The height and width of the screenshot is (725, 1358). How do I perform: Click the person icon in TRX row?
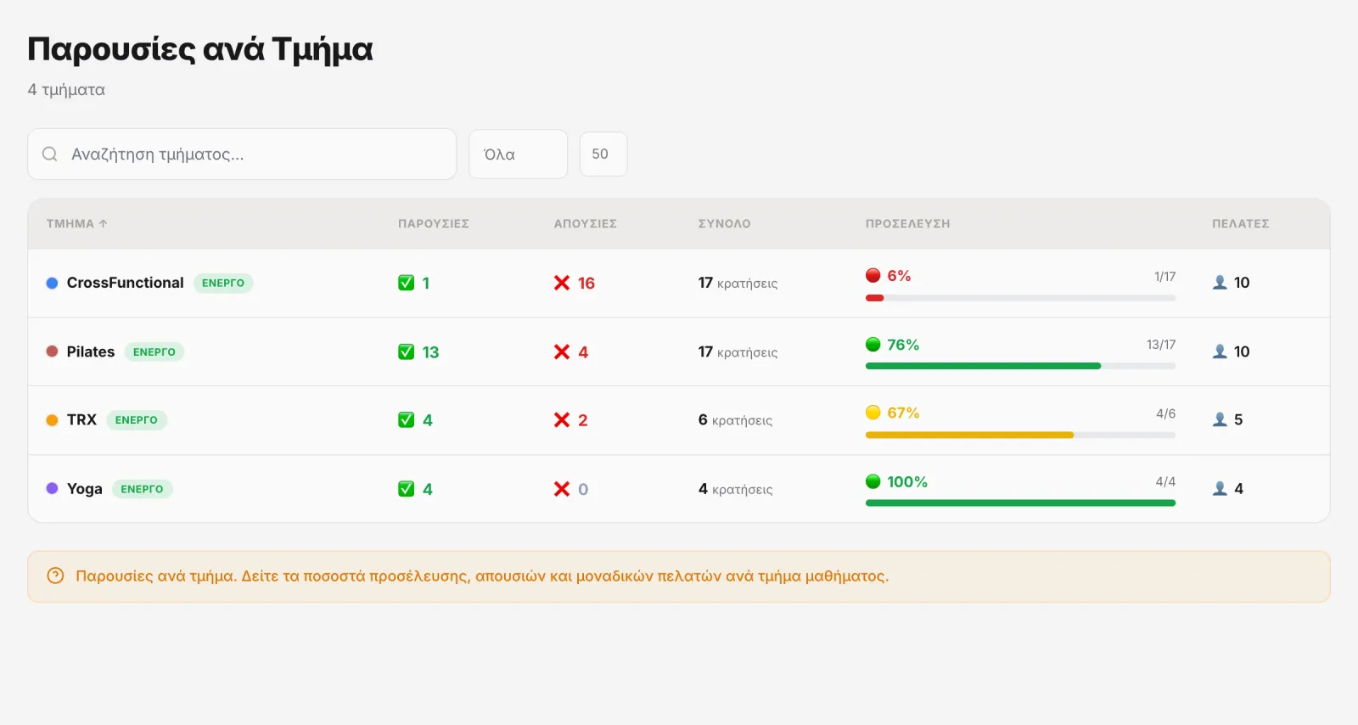click(1220, 419)
